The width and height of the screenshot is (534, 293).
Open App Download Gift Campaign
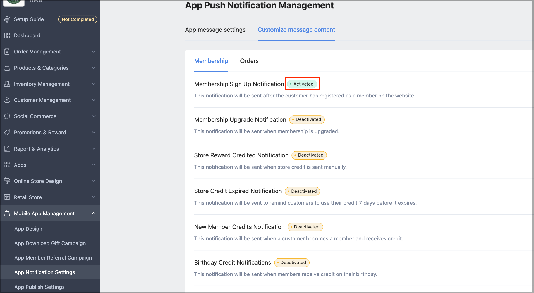click(x=50, y=243)
